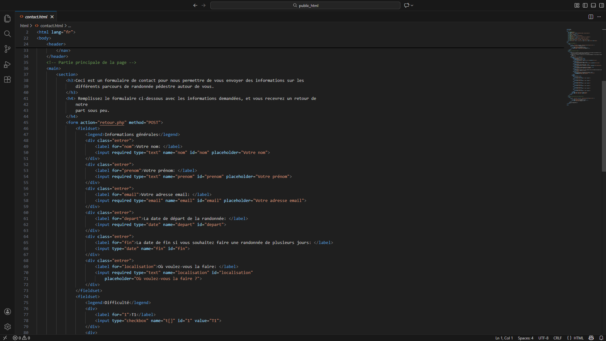Click the label text 'Votre prénom:'
The image size is (606, 341).
coord(159,170)
